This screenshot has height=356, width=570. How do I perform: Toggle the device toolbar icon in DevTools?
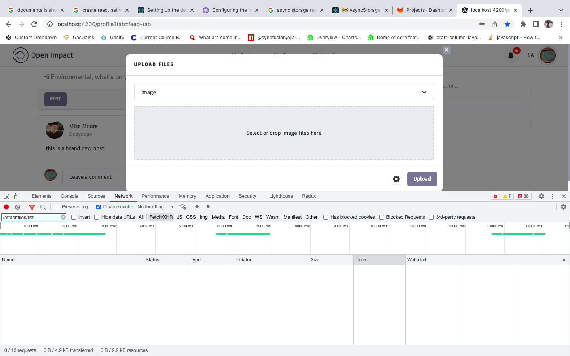[x=17, y=196]
